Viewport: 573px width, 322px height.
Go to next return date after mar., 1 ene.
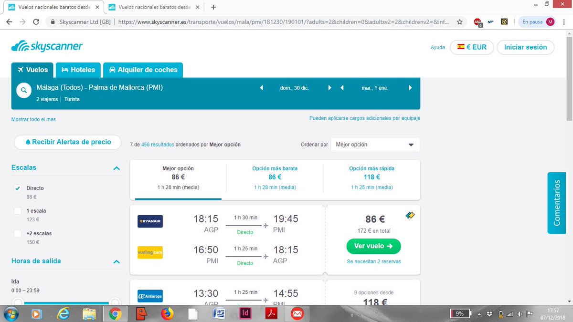click(410, 88)
